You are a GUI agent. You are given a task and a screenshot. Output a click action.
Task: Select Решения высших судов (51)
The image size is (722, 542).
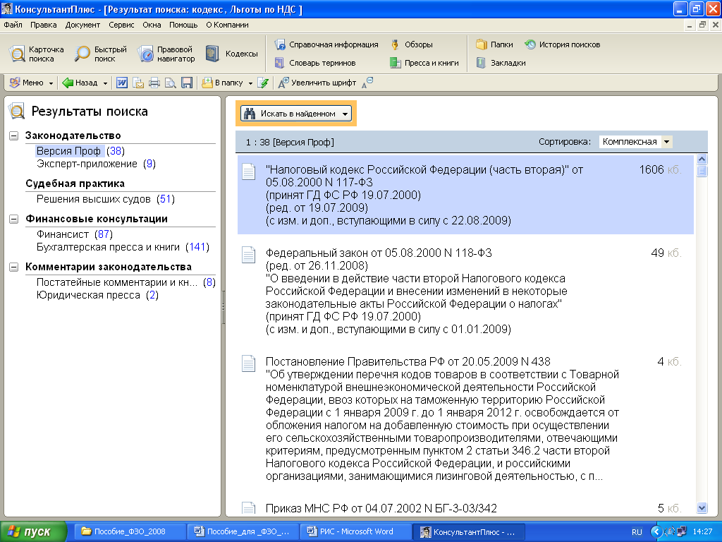pos(106,199)
